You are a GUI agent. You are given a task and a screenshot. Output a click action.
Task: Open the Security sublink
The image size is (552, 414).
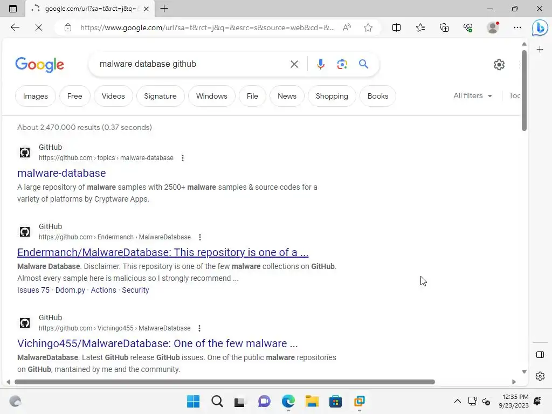135,290
